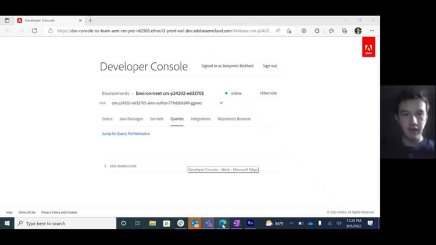Open Microsoft Teams from taskbar

(x=209, y=223)
